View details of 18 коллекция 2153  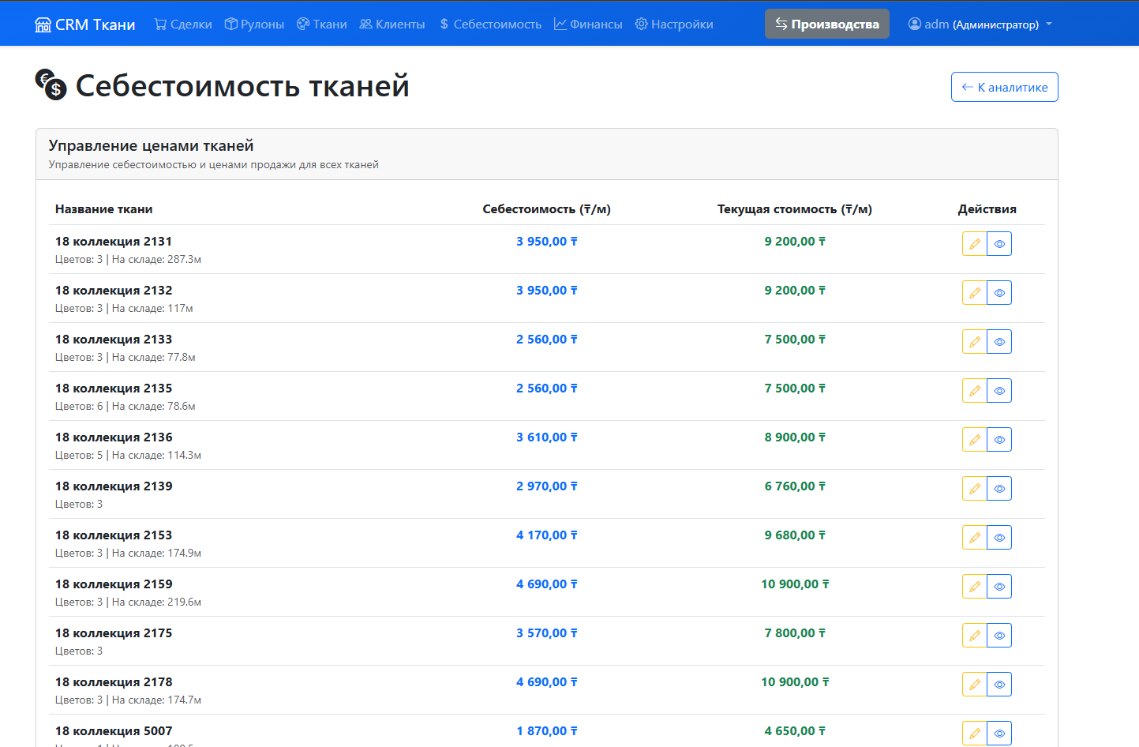999,538
